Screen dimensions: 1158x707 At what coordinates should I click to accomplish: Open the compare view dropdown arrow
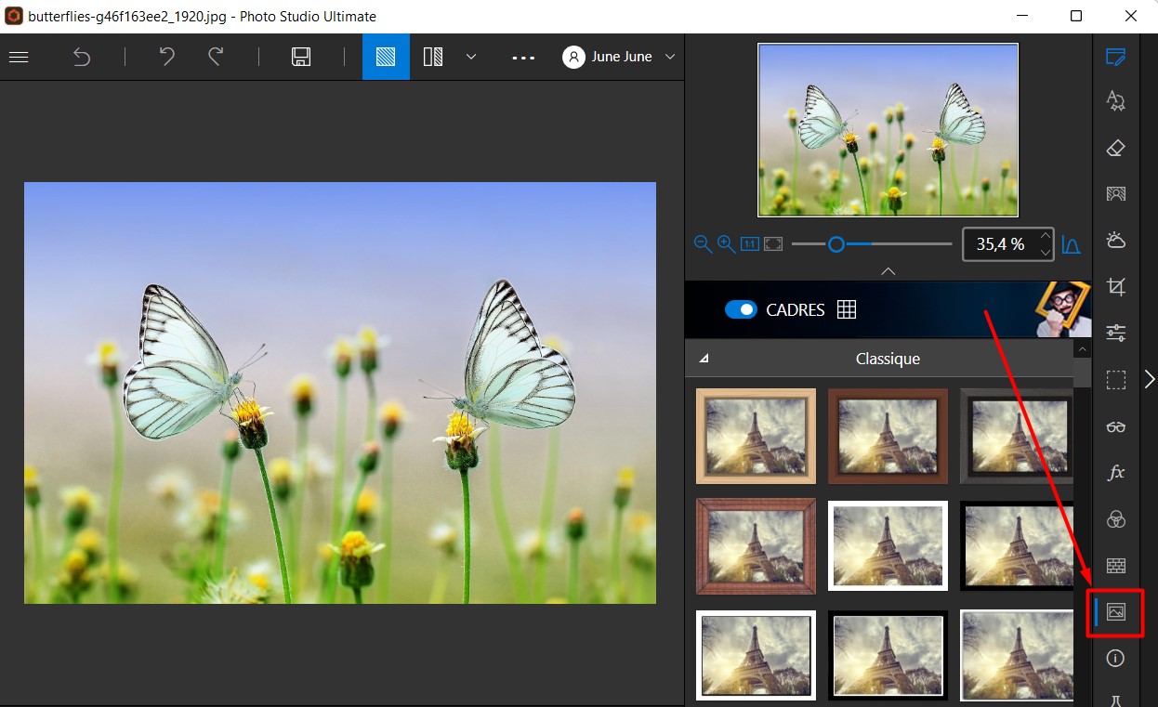(471, 57)
